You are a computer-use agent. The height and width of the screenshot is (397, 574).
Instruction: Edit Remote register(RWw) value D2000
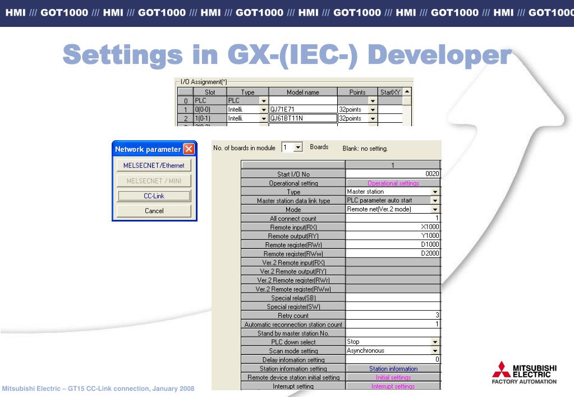[393, 253]
